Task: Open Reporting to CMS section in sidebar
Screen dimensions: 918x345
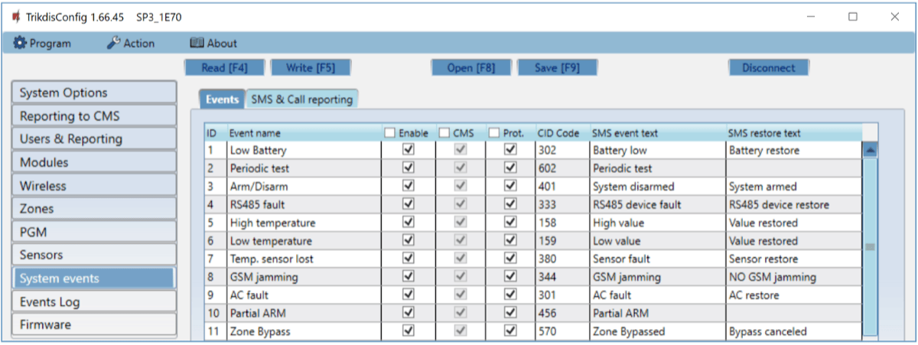Action: [x=94, y=116]
